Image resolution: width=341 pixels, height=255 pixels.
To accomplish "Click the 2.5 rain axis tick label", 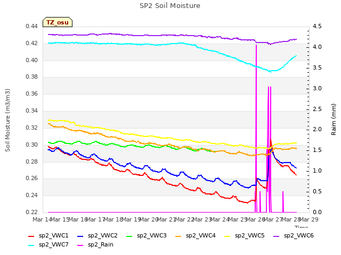I will [x=317, y=109].
